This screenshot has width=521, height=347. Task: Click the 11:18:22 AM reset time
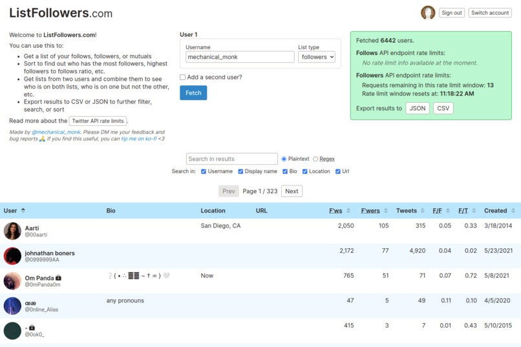pyautogui.click(x=457, y=94)
